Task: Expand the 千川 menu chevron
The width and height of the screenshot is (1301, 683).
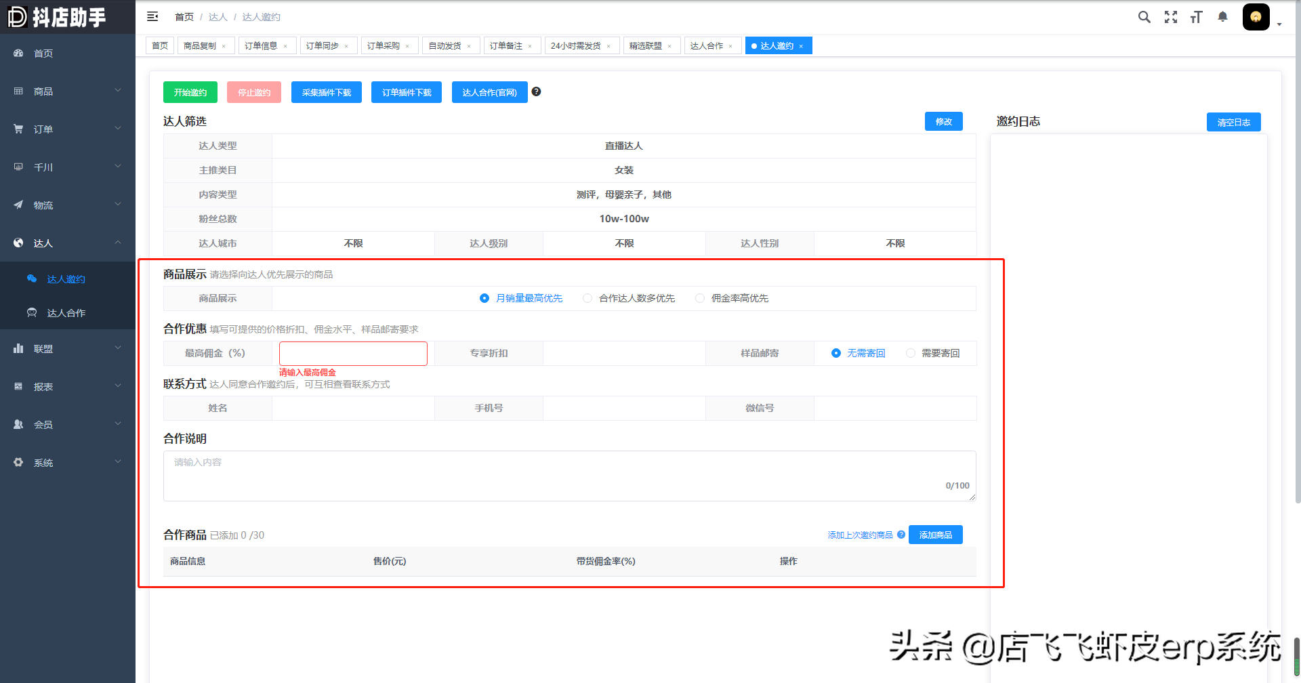Action: [118, 166]
